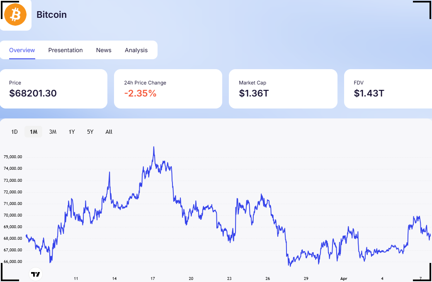Open the Presentation tab
The image size is (432, 282).
[66, 50]
